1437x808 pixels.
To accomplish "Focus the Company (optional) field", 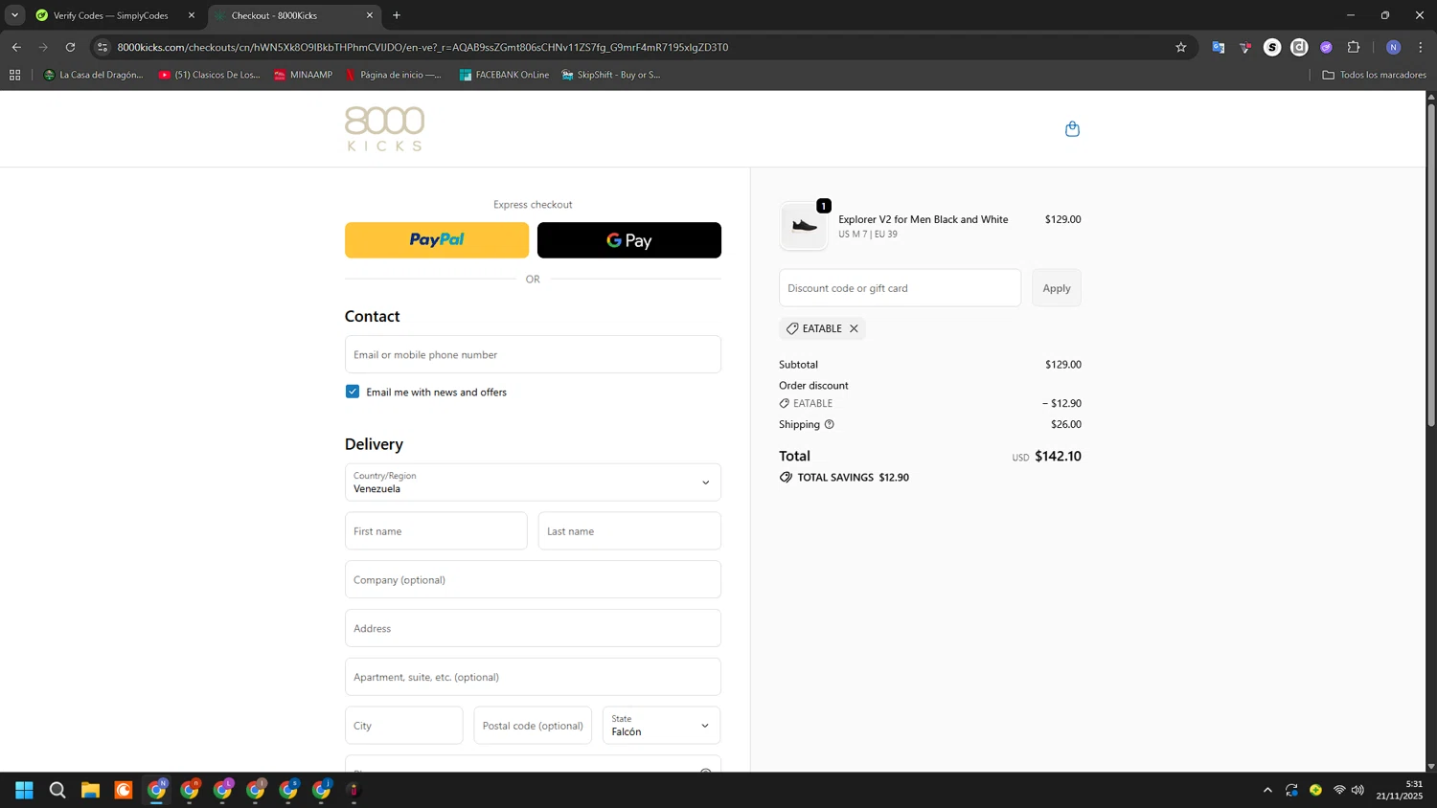I will pos(533,580).
